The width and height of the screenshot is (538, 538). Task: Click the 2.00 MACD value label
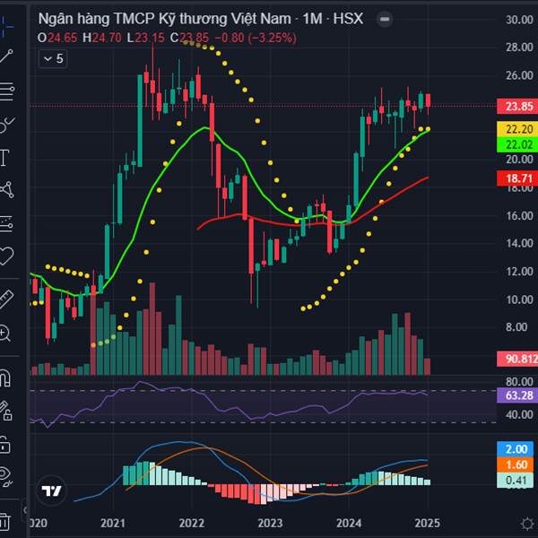pyautogui.click(x=516, y=449)
